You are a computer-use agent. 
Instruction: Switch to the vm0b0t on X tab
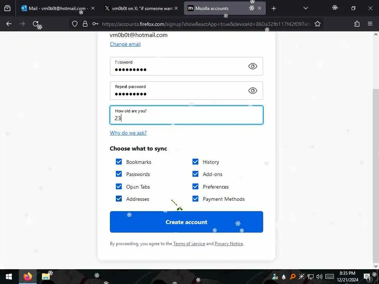click(x=141, y=8)
